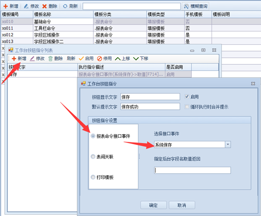Click the 启用 checkmark icon in command list toolbar

[81, 59]
